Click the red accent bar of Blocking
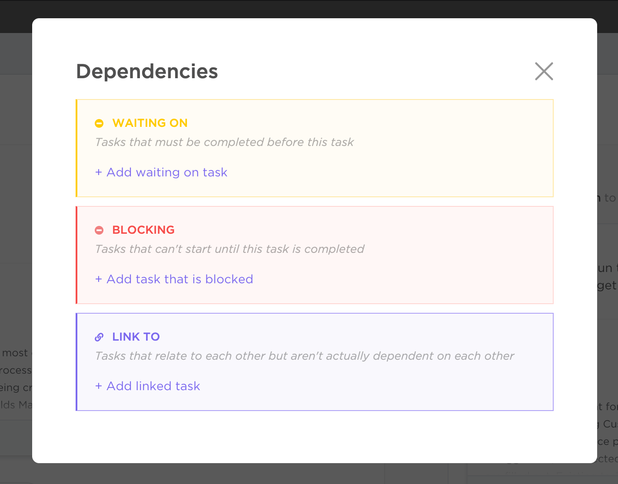The width and height of the screenshot is (618, 484). click(77, 255)
